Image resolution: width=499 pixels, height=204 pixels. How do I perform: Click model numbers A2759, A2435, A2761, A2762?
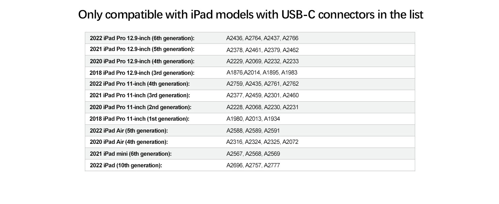pos(262,84)
